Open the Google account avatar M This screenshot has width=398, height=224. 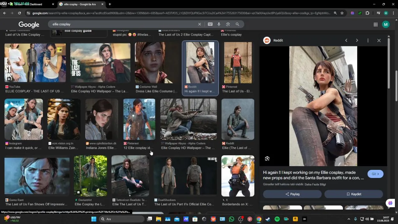[386, 25]
